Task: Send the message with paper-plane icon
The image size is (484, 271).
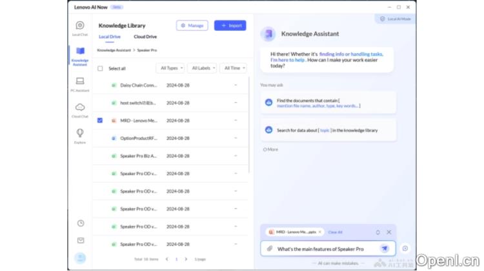Action: (385, 248)
